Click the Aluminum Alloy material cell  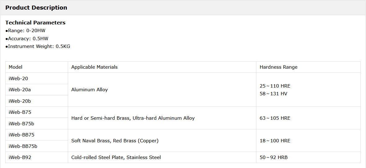pyautogui.click(x=89, y=90)
